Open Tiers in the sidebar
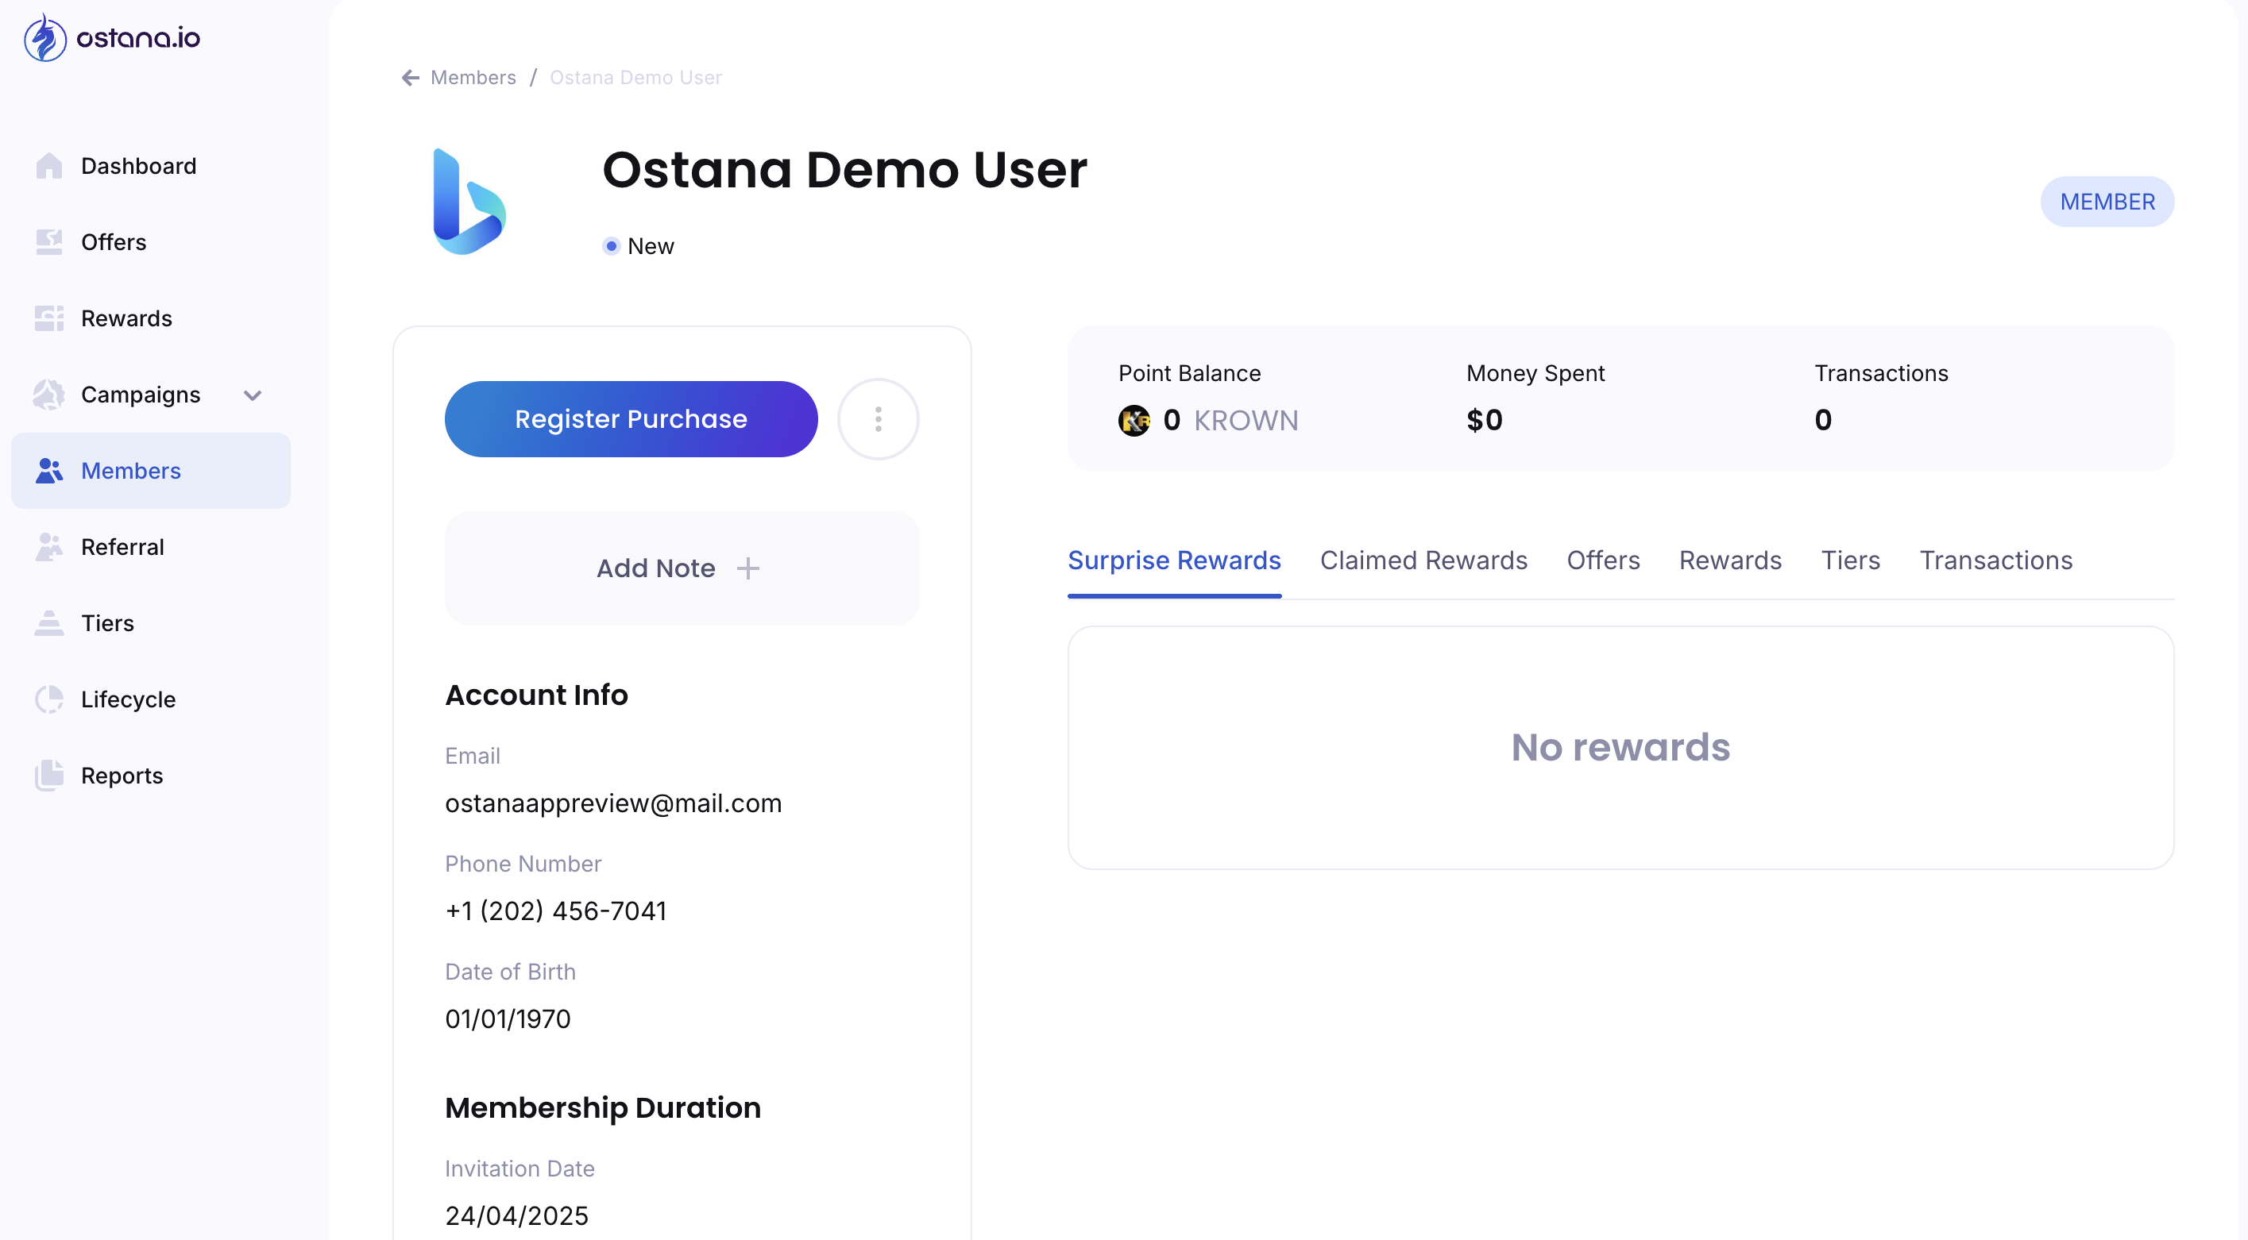 (x=151, y=622)
